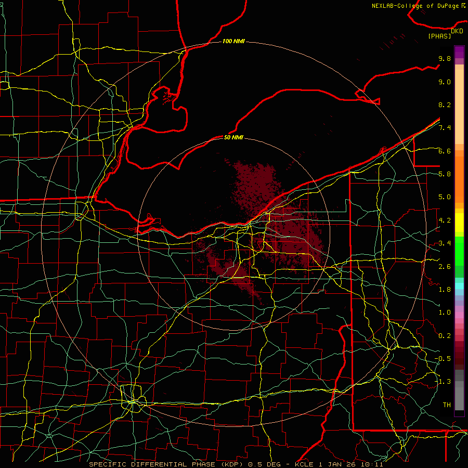This screenshot has height=468, width=468.
Task: Click the 9.0 value on the color scale
Action: pos(445,82)
